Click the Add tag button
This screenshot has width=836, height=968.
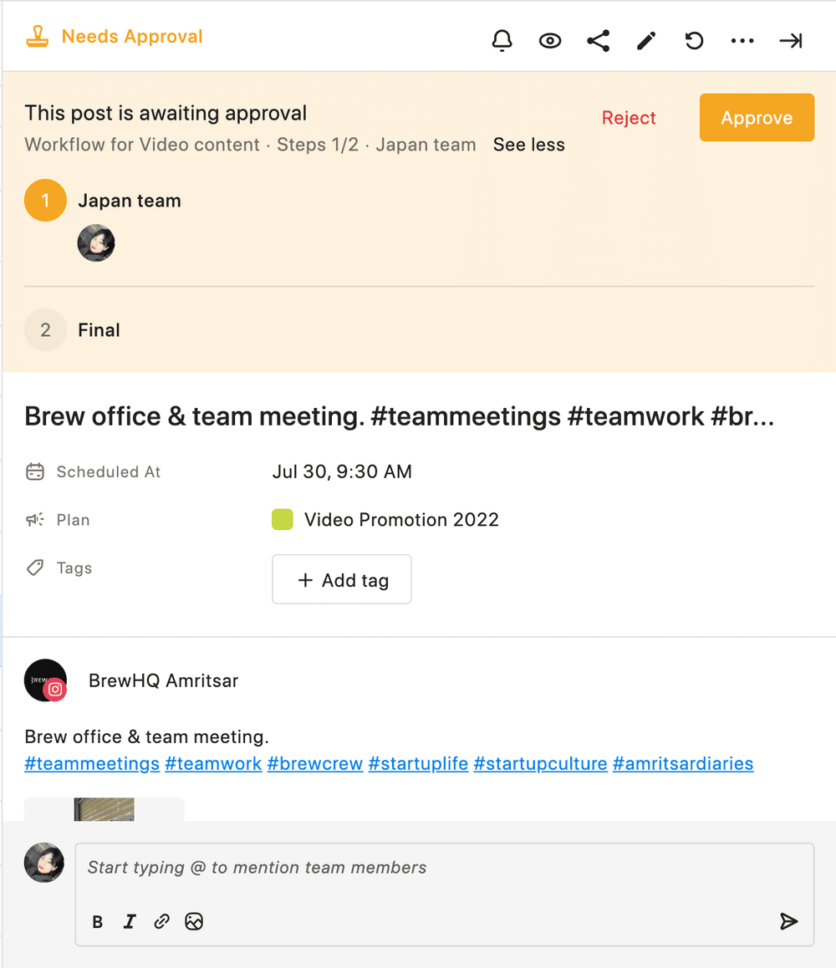342,580
